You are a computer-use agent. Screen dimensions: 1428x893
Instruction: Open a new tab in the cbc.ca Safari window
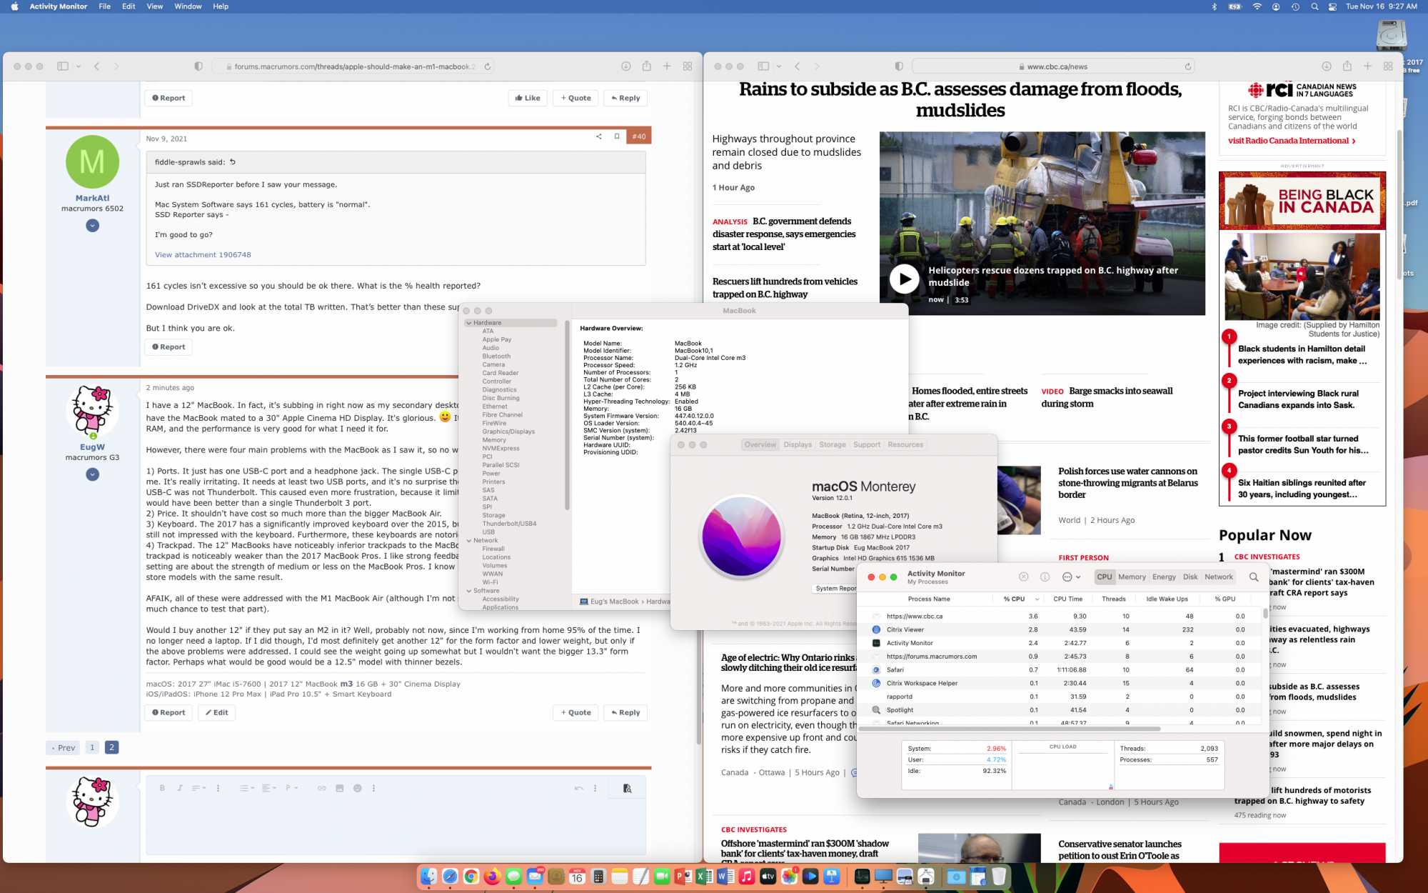[x=1367, y=66]
